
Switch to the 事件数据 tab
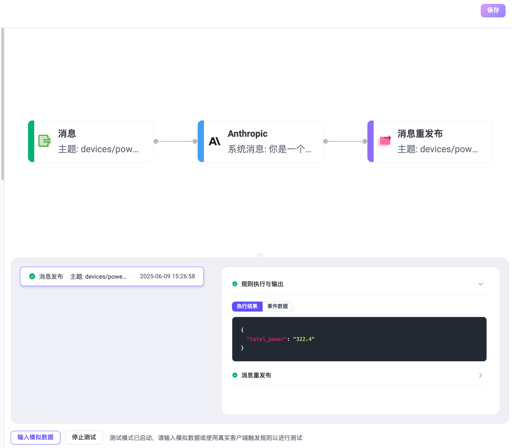tap(277, 306)
